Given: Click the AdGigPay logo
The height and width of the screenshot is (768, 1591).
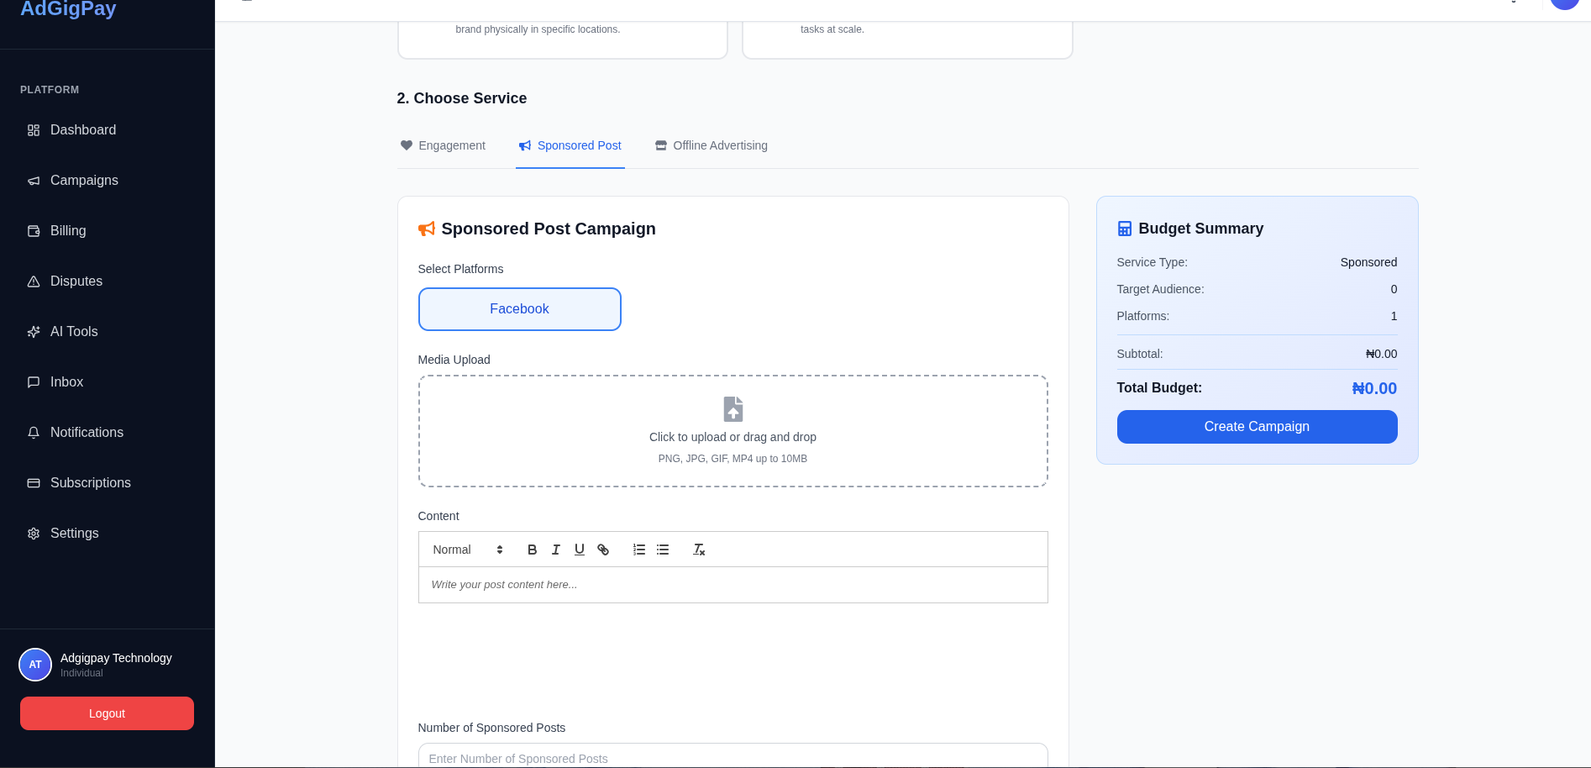Looking at the screenshot, I should (x=68, y=8).
